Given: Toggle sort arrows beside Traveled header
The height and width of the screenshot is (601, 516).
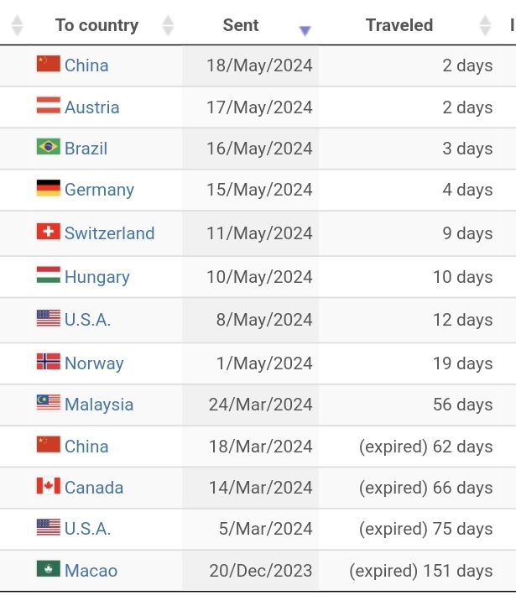Looking at the screenshot, I should 485,26.
